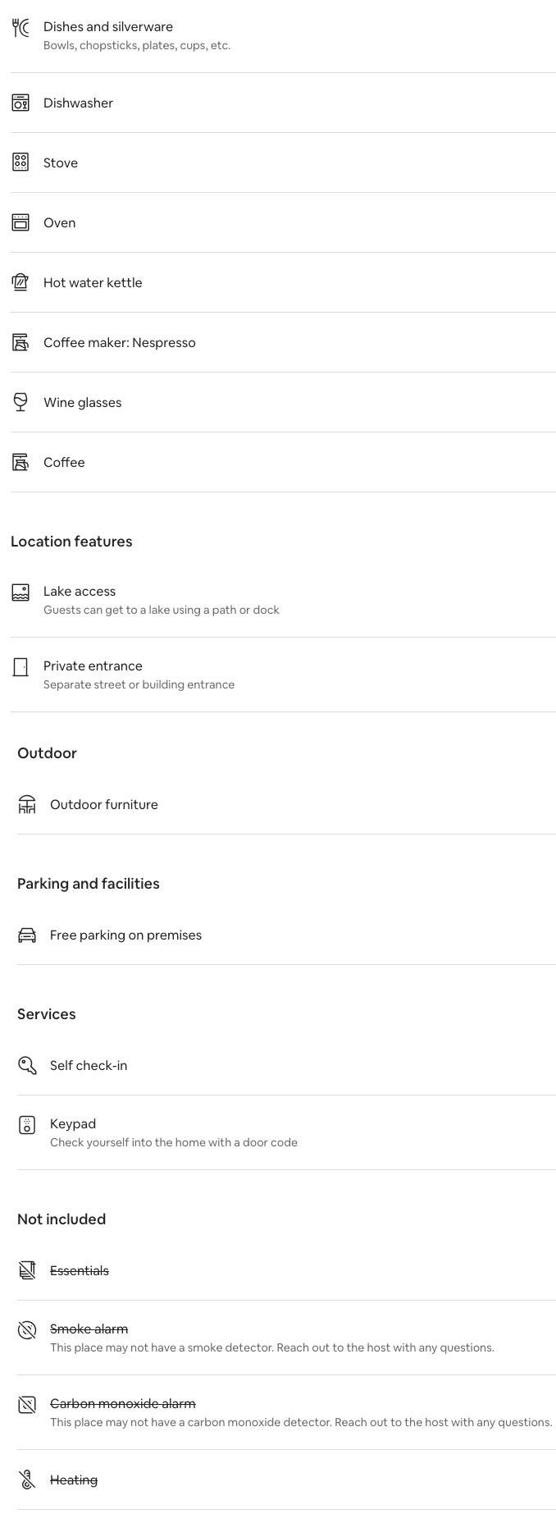Viewport: 556px width, 1523px height.
Task: Click the Outdoor furniture icon
Action: pyautogui.click(x=27, y=805)
